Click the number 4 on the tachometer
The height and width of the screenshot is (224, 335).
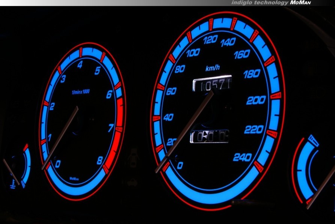click(80, 65)
